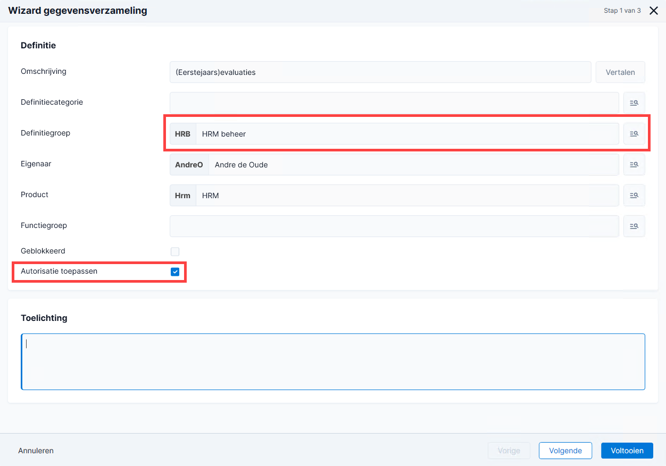Close the wizard with the X icon
Image resolution: width=666 pixels, height=466 pixels.
pyautogui.click(x=654, y=11)
